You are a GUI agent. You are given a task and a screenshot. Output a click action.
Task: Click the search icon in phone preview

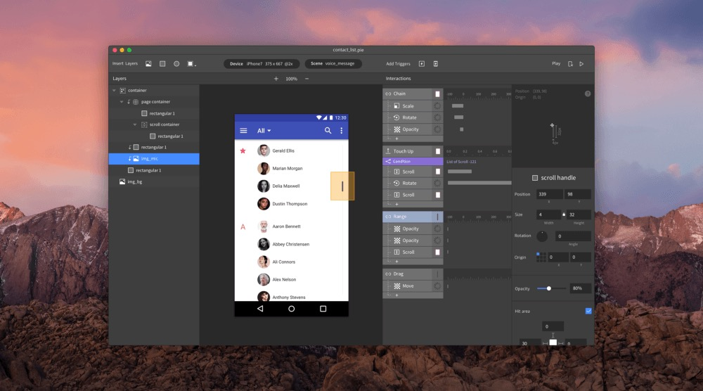click(x=328, y=131)
